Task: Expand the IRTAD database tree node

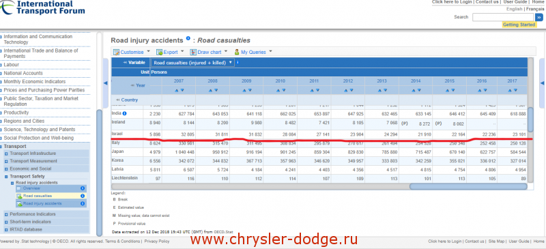Action: [x=6, y=230]
